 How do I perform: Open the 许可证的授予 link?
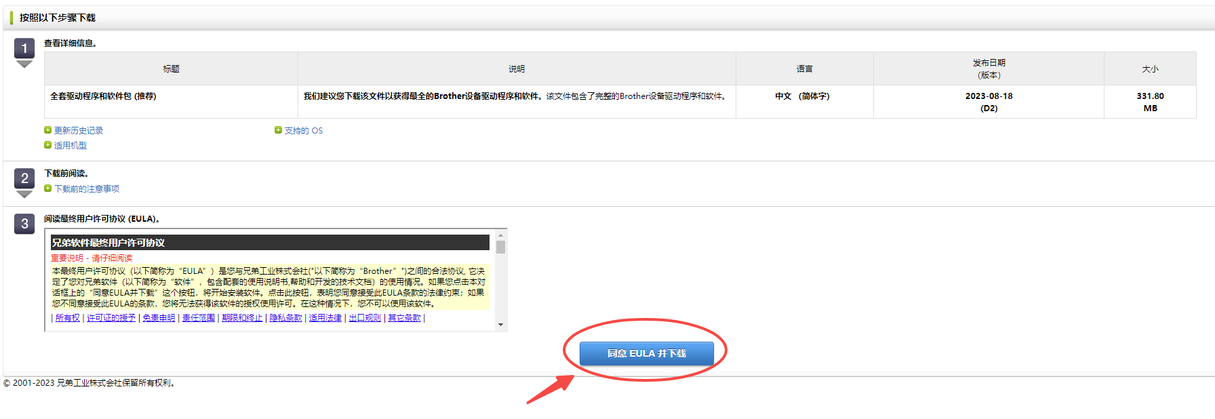coord(111,318)
